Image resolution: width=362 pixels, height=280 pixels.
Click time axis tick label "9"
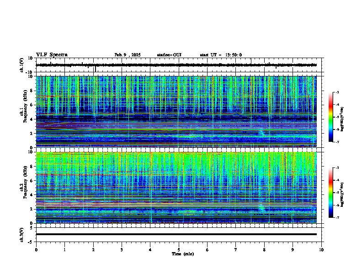293,250
